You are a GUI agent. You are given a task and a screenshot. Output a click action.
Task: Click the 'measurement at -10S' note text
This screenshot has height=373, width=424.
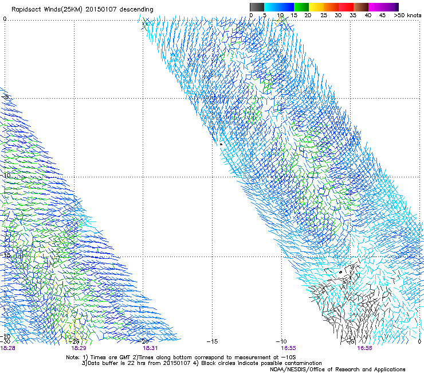click(265, 358)
